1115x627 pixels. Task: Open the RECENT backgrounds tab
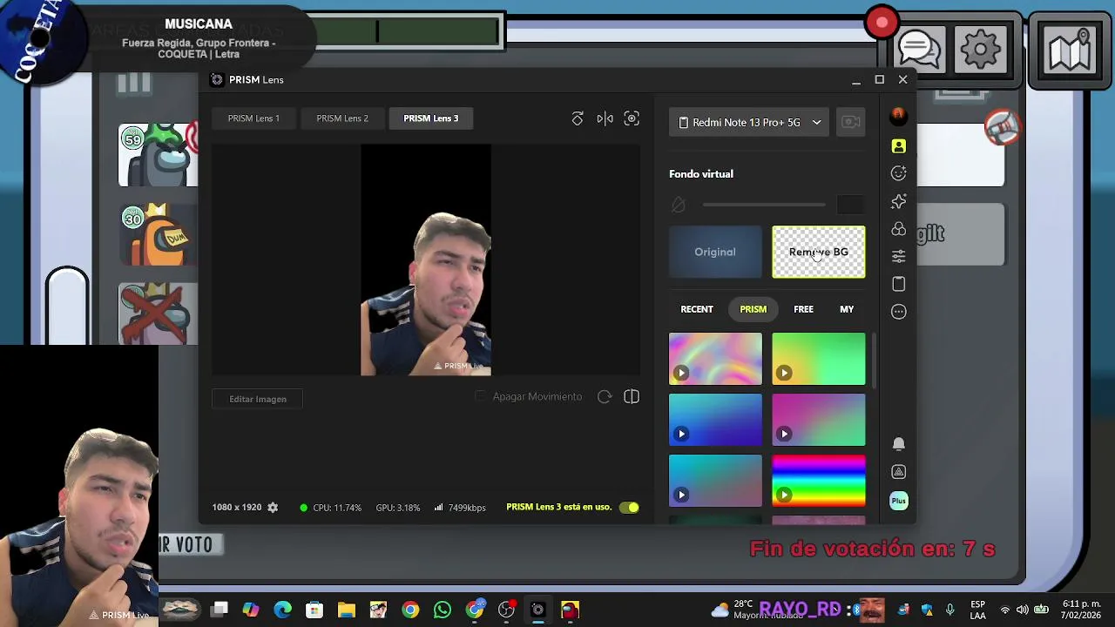coord(697,309)
